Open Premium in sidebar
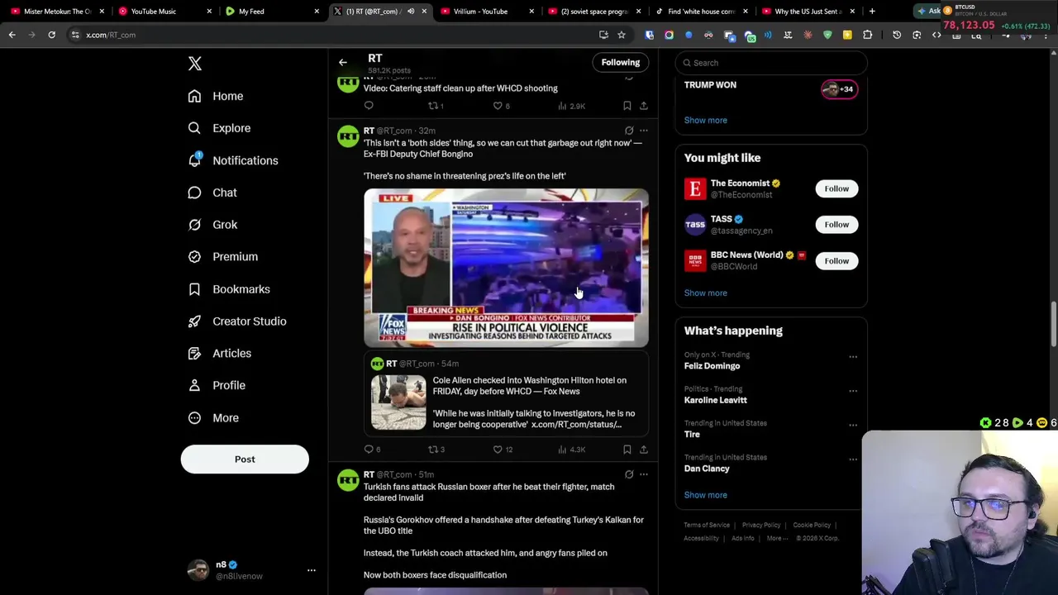 [222, 257]
